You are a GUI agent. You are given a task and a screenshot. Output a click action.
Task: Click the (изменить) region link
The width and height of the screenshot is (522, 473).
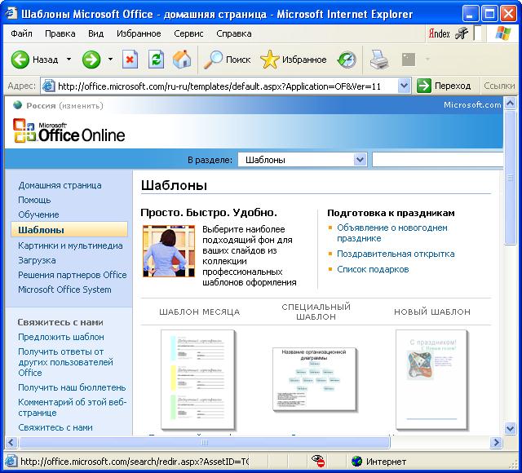point(82,106)
